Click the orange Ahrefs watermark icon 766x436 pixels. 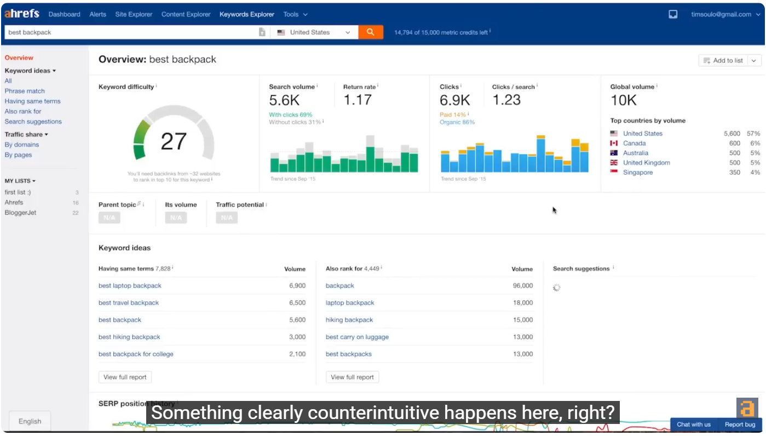[x=747, y=408]
